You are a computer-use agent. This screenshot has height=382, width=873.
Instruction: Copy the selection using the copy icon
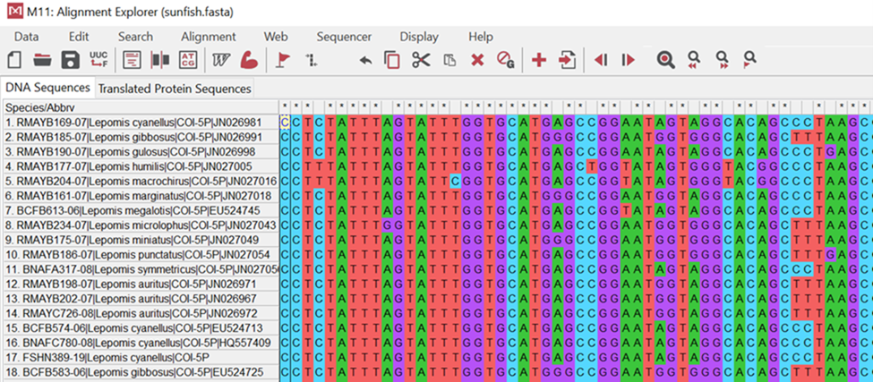point(392,60)
